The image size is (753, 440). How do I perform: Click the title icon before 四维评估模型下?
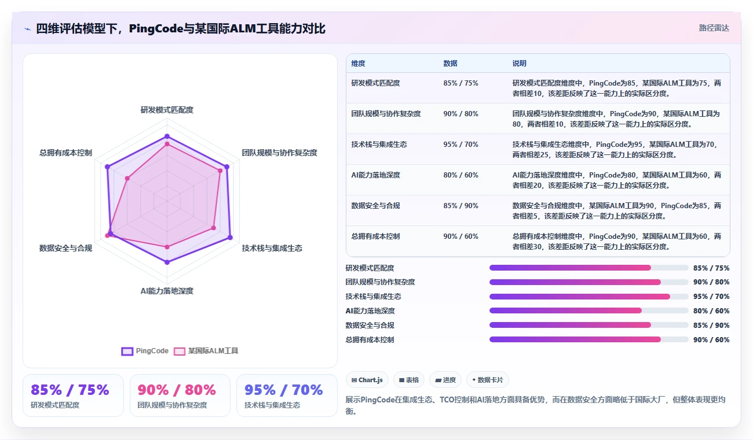(27, 28)
